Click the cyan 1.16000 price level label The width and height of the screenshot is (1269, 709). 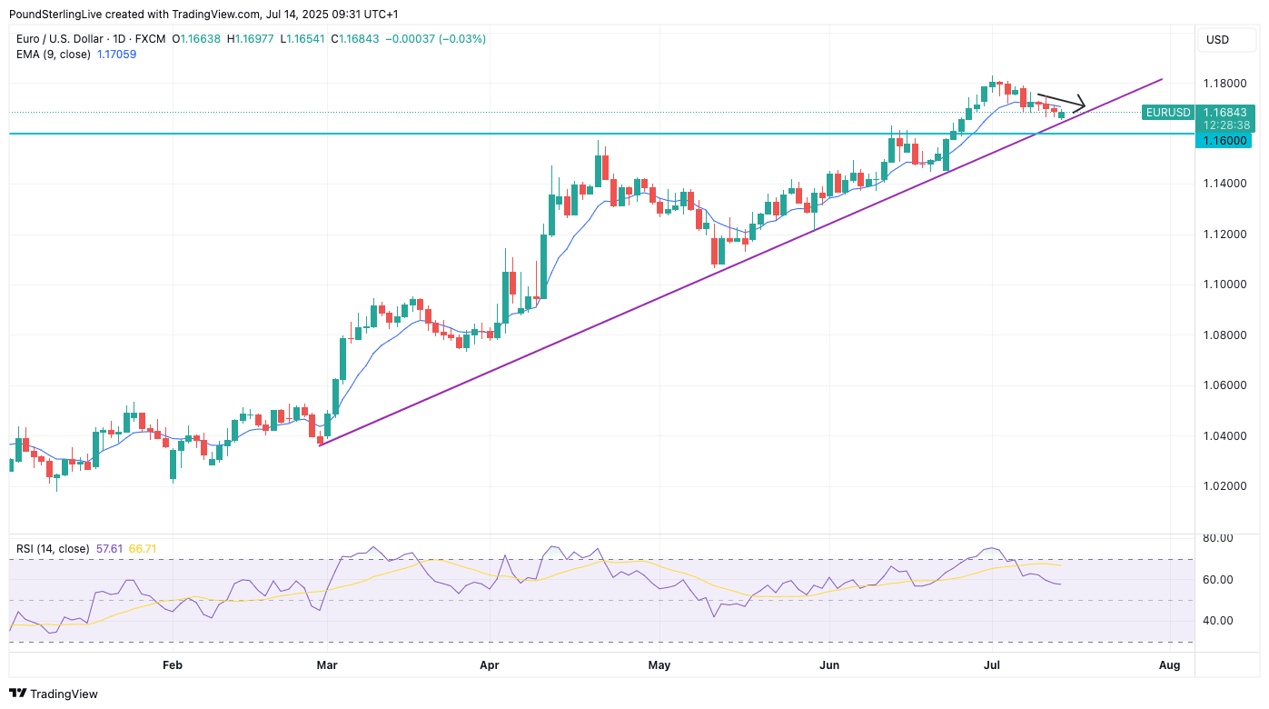[x=1225, y=141]
